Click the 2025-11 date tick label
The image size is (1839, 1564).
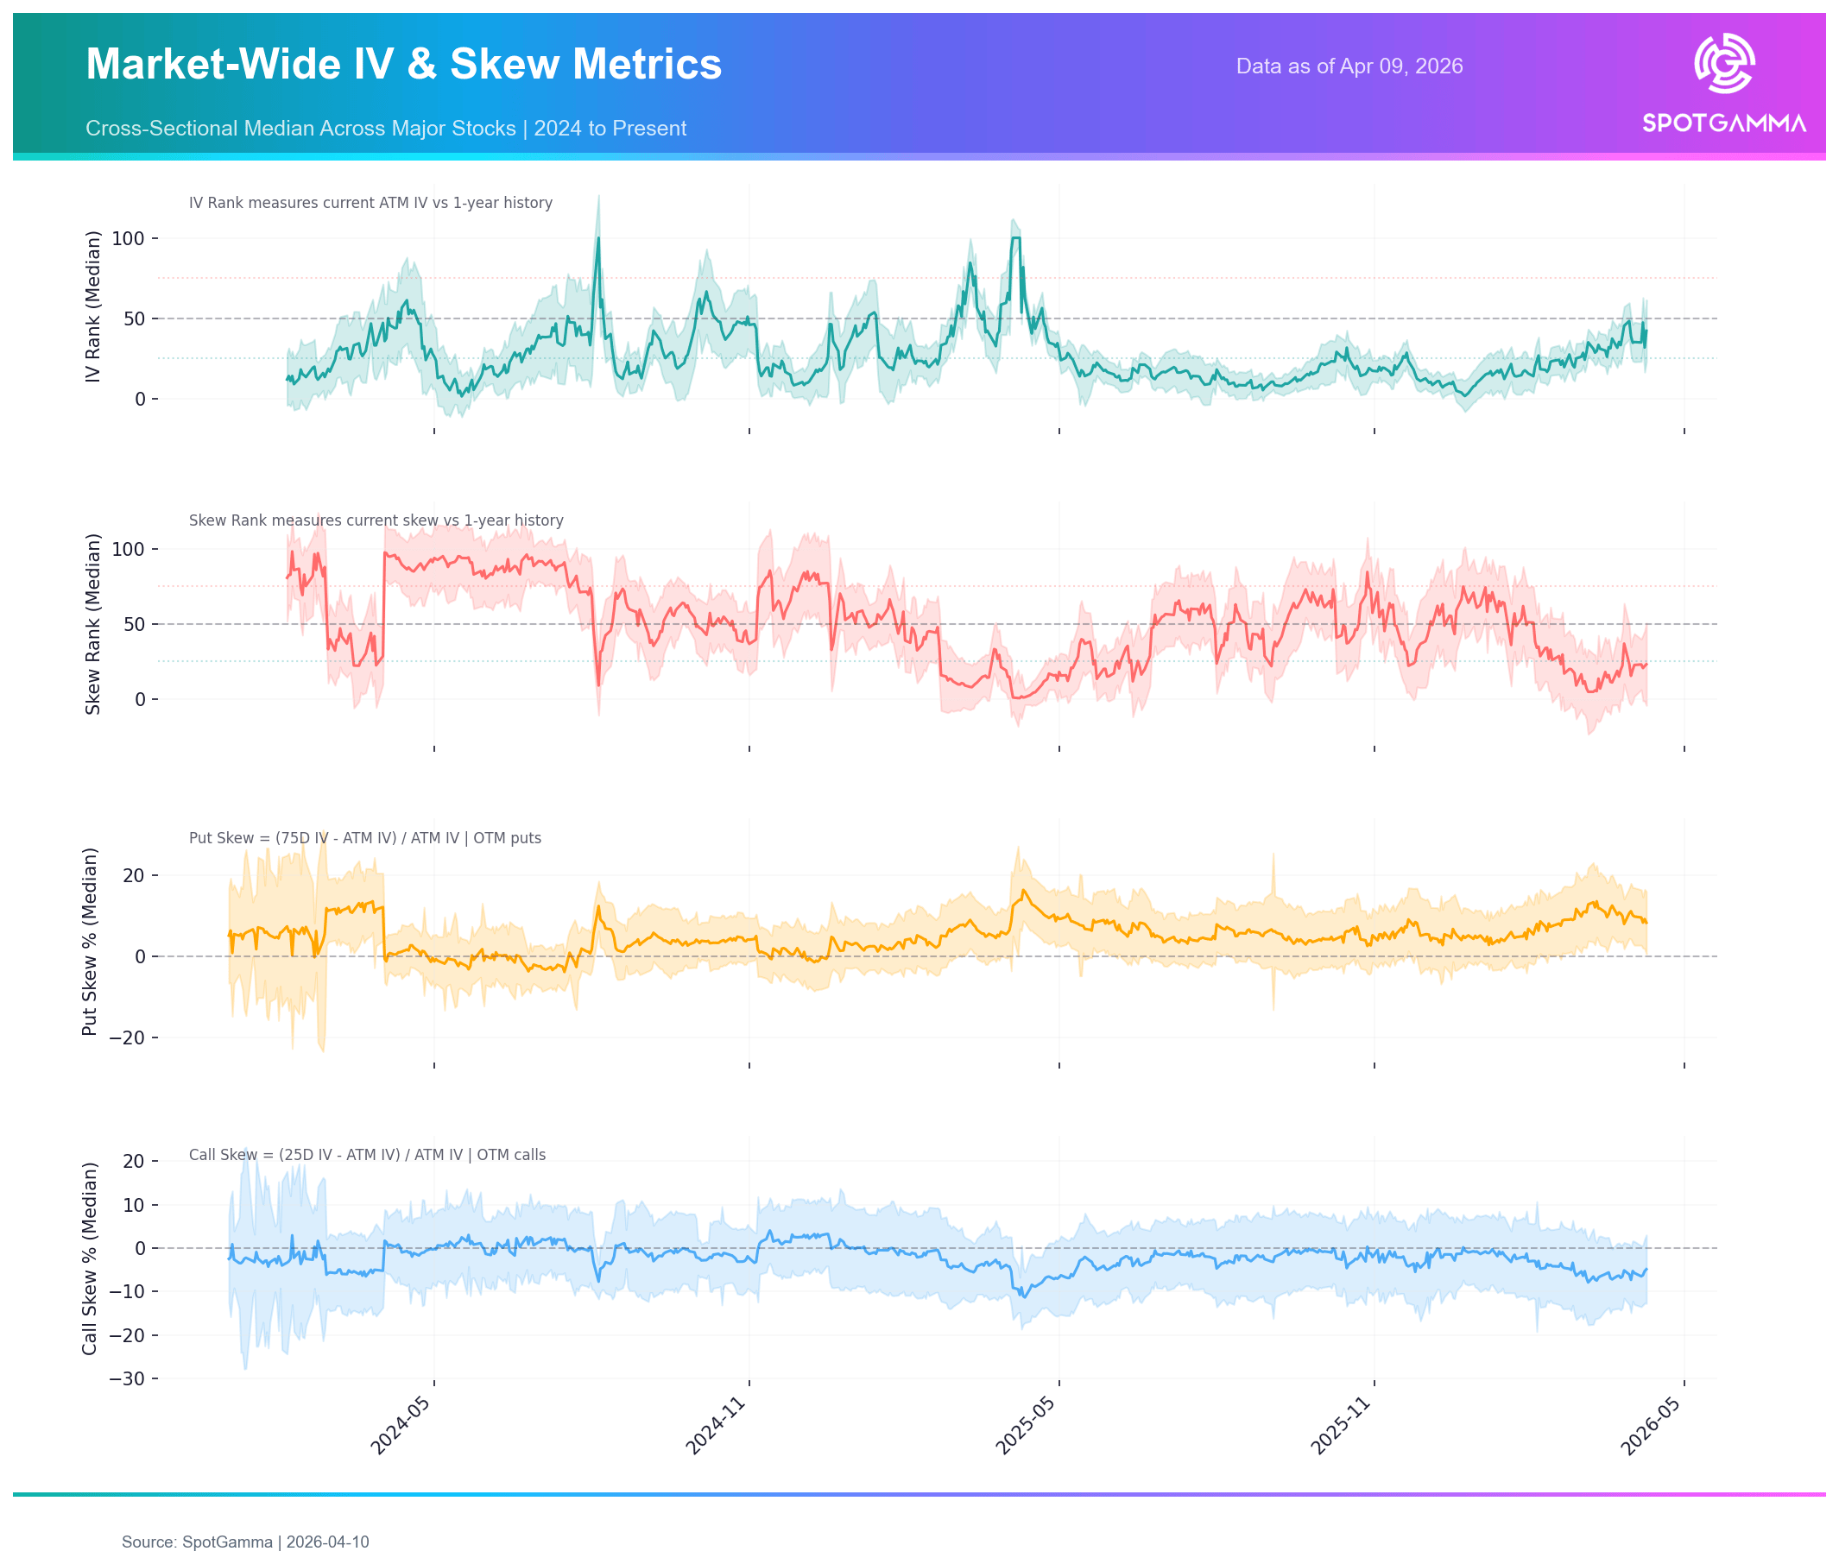[1341, 1426]
